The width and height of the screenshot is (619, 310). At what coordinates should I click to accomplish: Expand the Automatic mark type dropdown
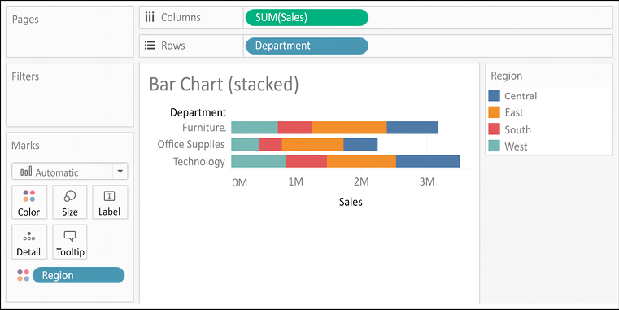coord(69,172)
